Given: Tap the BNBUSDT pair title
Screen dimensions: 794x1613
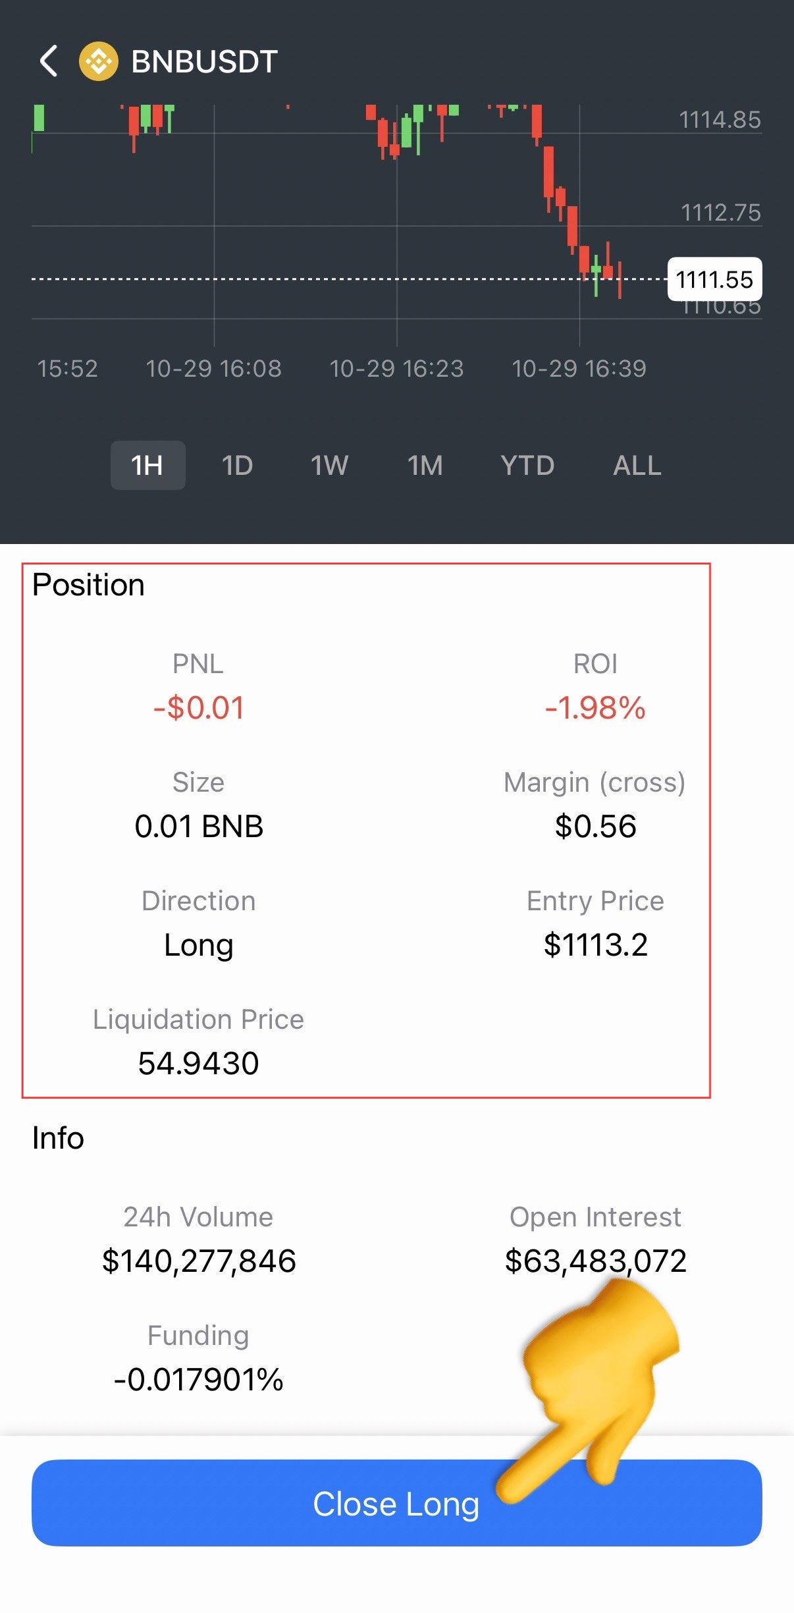Looking at the screenshot, I should tap(204, 61).
